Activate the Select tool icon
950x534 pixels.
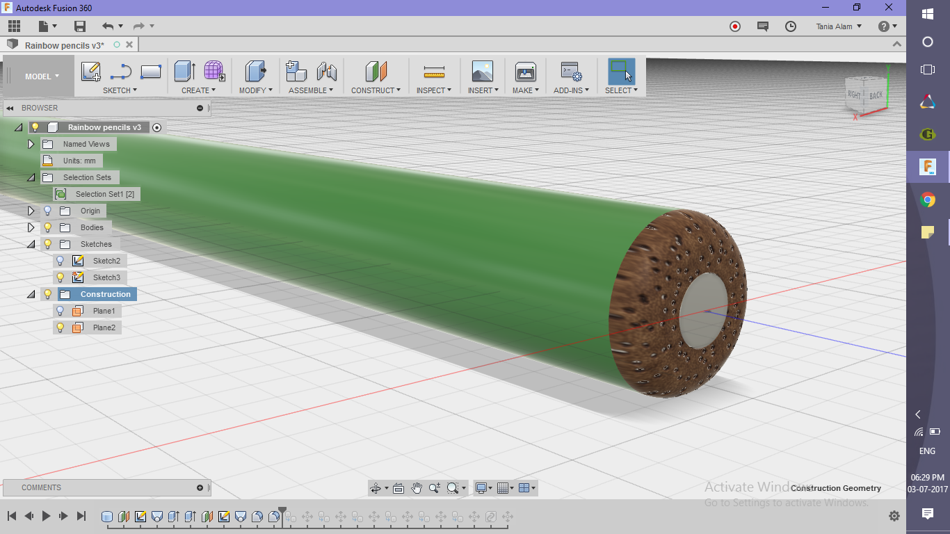pyautogui.click(x=621, y=71)
